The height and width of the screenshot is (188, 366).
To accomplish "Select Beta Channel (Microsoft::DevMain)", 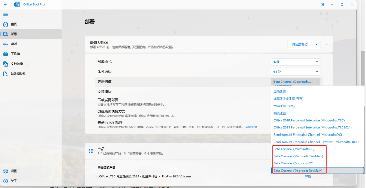I will [318, 156].
